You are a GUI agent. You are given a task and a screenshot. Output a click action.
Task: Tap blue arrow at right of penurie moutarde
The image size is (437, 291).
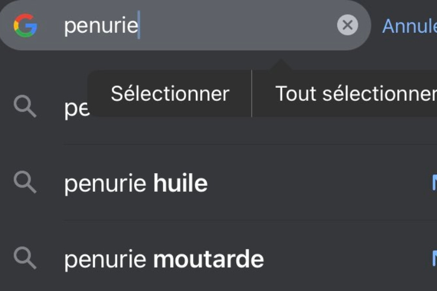tap(434, 258)
